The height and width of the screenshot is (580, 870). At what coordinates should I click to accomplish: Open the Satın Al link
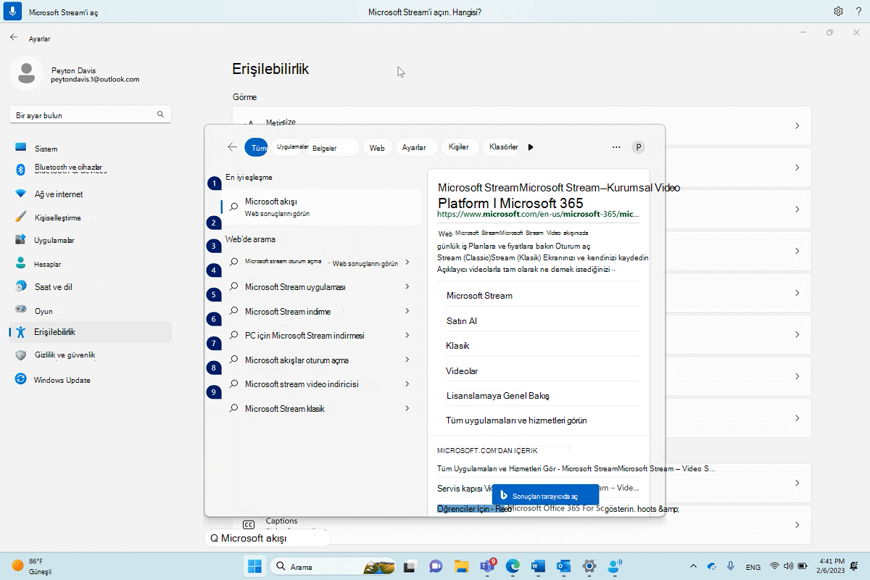462,320
